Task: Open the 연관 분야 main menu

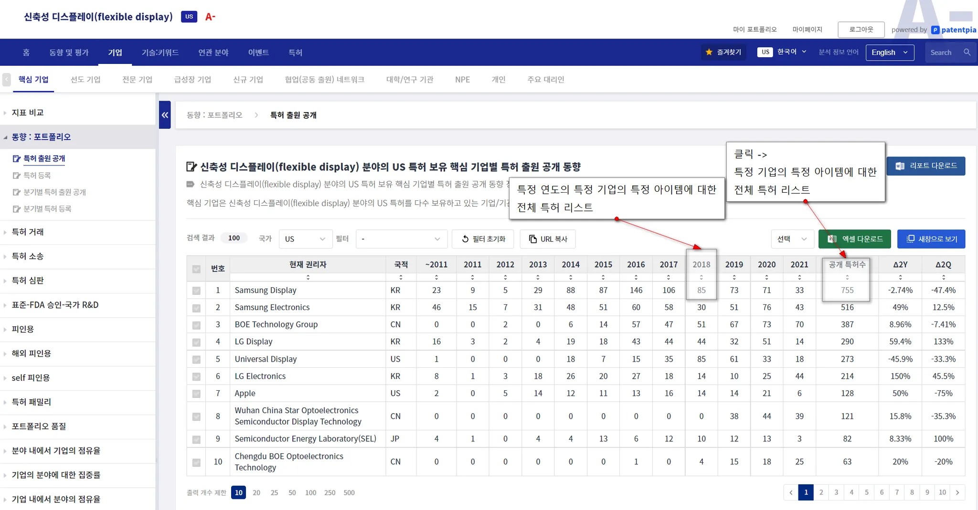Action: coord(213,52)
